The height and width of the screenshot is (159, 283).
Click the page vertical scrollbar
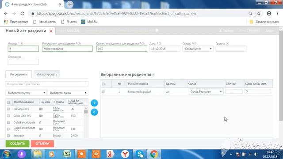281,76
